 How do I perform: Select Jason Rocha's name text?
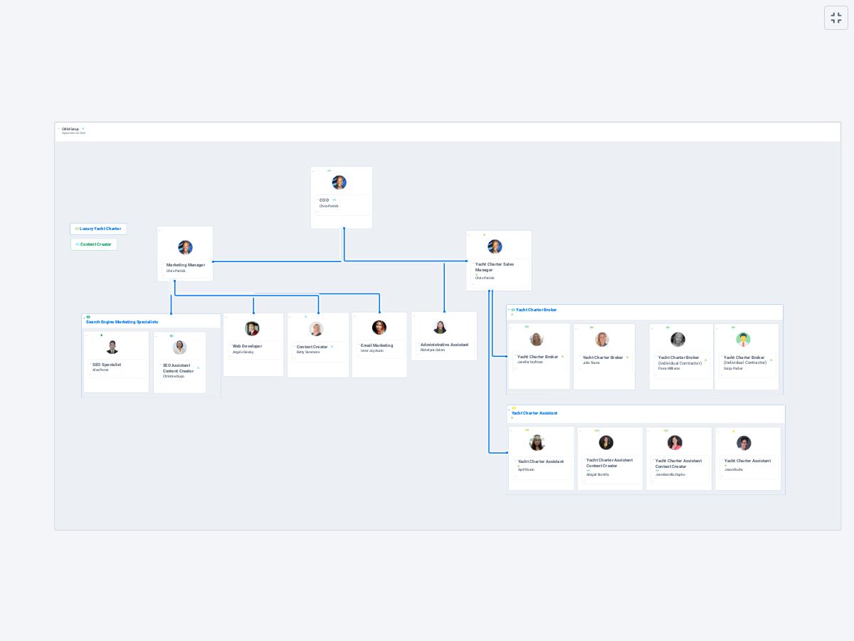click(734, 469)
